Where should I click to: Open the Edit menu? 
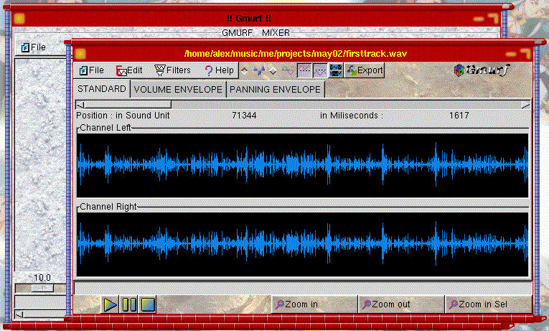[x=130, y=70]
